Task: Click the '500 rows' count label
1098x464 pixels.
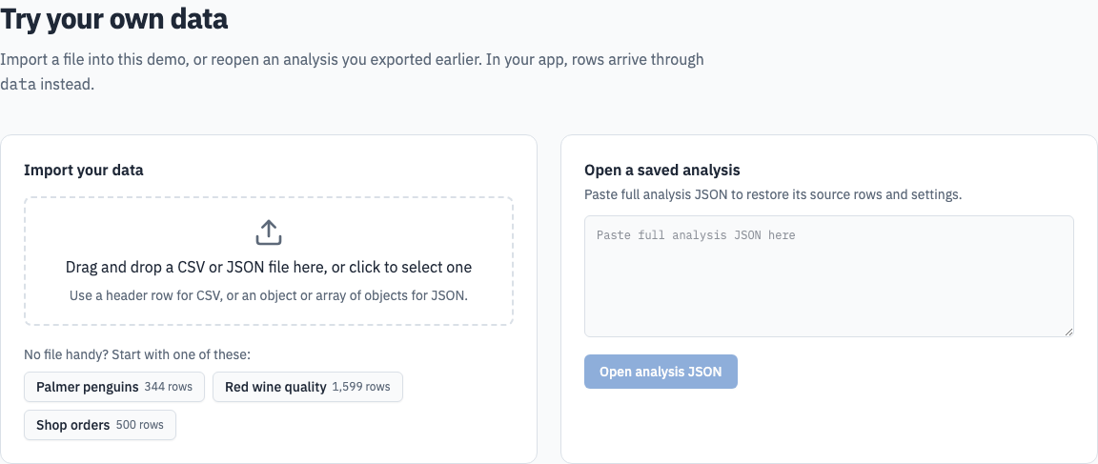Action: coord(139,425)
